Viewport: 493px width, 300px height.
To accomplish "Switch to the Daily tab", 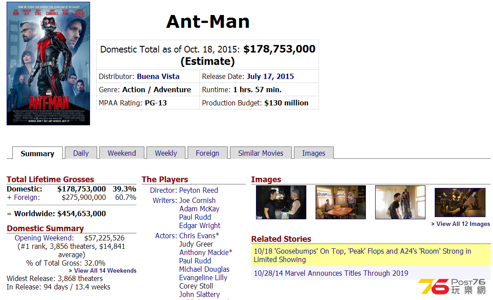I will click(x=81, y=153).
